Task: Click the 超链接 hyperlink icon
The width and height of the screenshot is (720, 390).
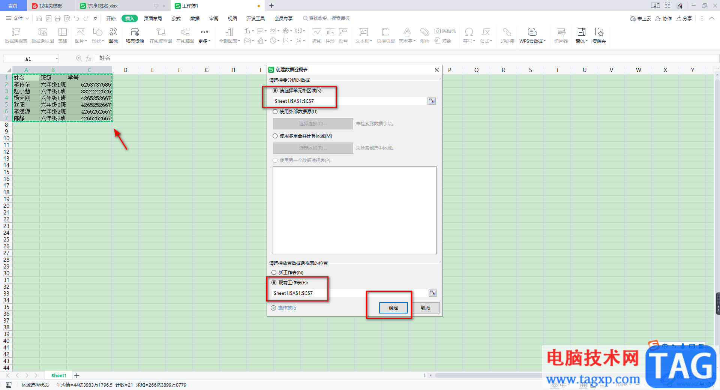Action: pos(507,36)
